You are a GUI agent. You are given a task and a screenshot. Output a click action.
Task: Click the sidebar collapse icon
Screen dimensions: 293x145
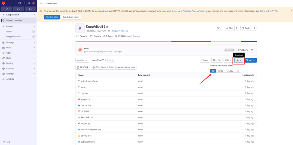tap(20, 3)
